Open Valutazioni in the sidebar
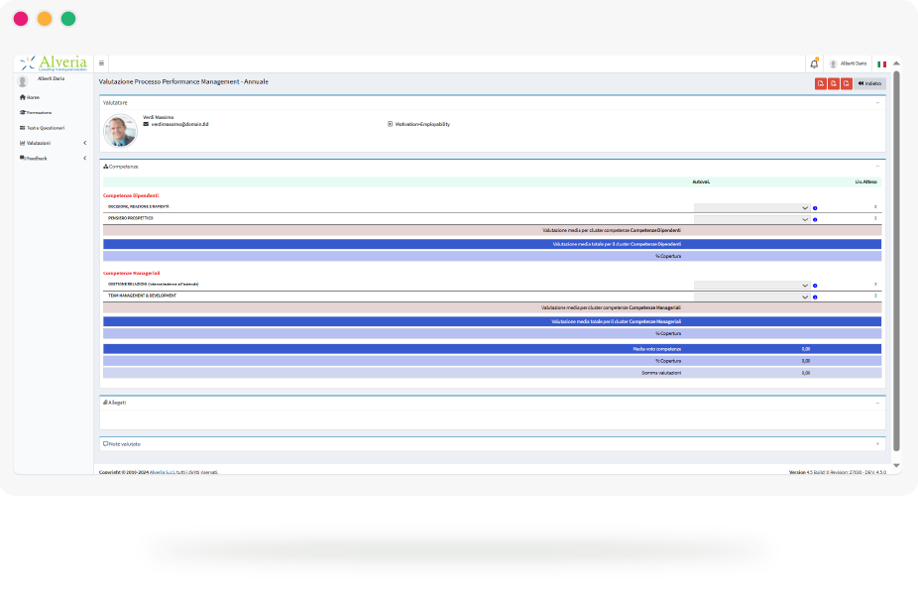This screenshot has width=918, height=594. point(39,143)
